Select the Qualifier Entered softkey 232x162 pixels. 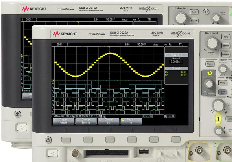point(86,121)
